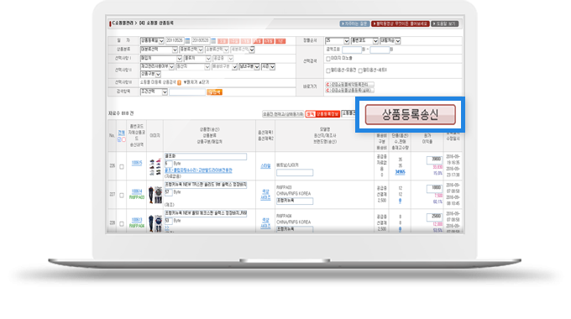Open product code link 100614
The height and width of the screenshot is (319, 571).
[x=137, y=191]
